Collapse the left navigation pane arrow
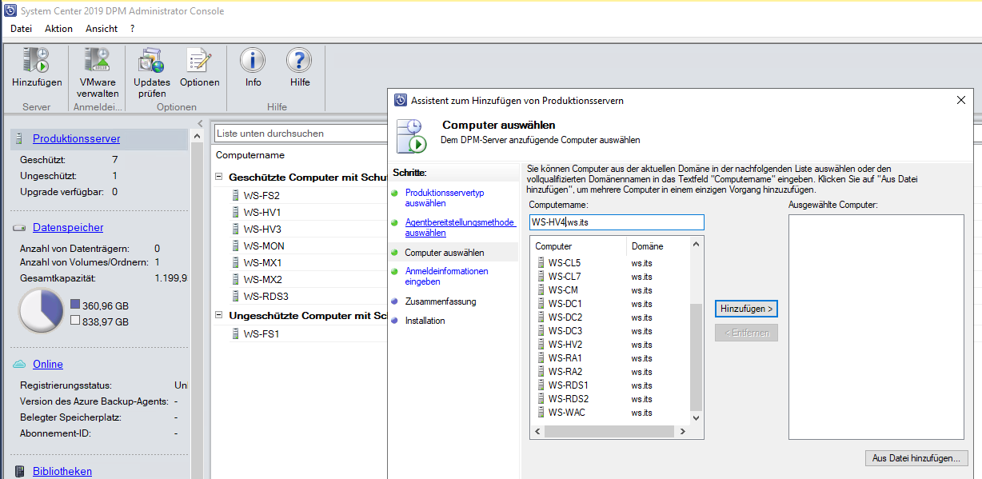The width and height of the screenshot is (982, 479). (200, 123)
